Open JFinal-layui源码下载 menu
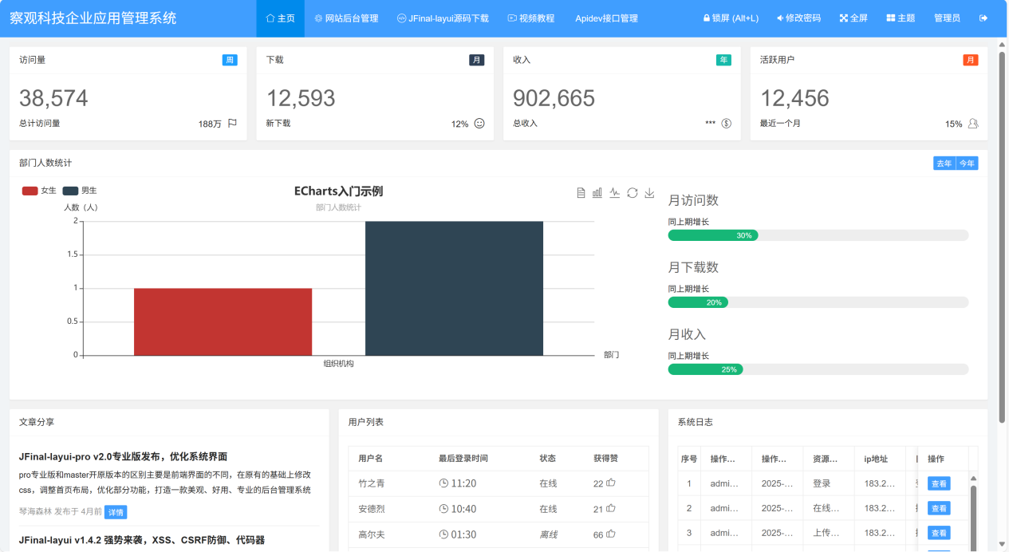The width and height of the screenshot is (1009, 552). 443,18
